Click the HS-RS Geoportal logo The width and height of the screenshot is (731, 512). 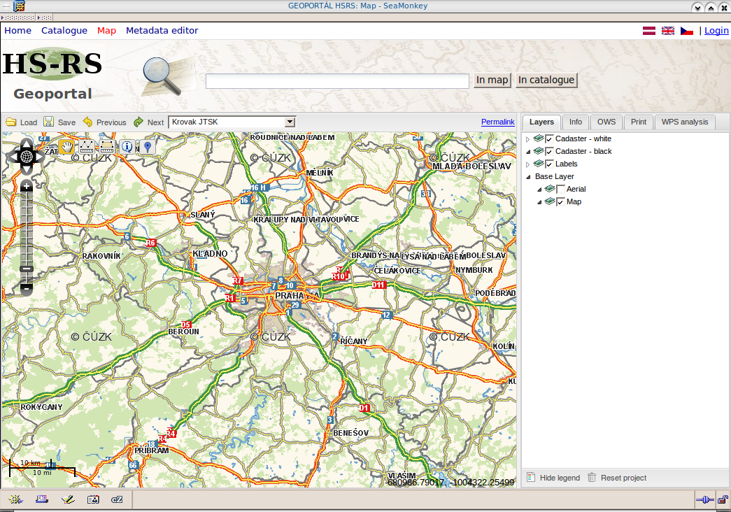(x=52, y=75)
